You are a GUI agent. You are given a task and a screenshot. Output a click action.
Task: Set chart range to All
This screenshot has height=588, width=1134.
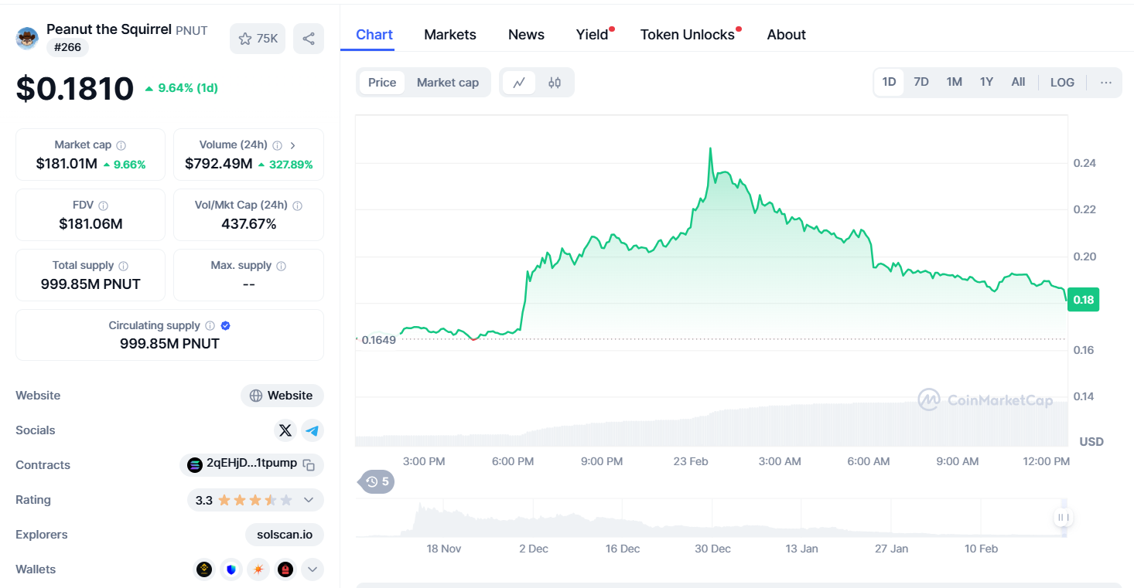(1018, 82)
